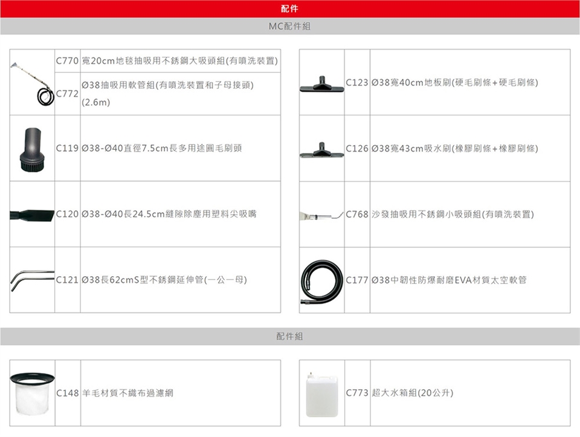580x437 pixels.
Task: Select the C148 wool filter mesh image
Action: pyautogui.click(x=32, y=393)
